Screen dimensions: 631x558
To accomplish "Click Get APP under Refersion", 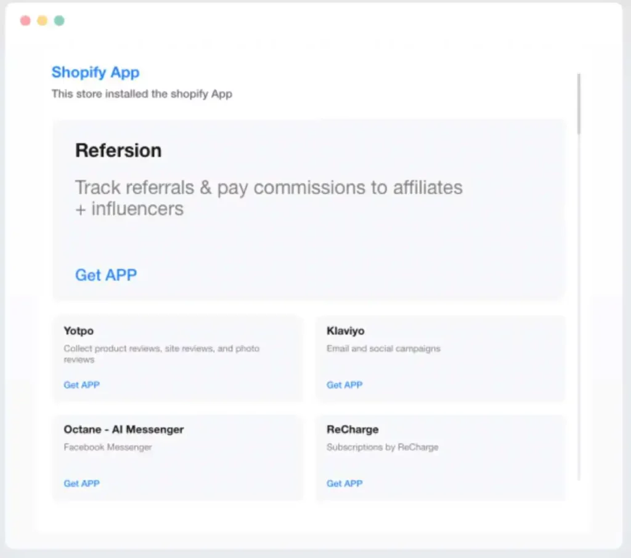I will click(x=106, y=275).
